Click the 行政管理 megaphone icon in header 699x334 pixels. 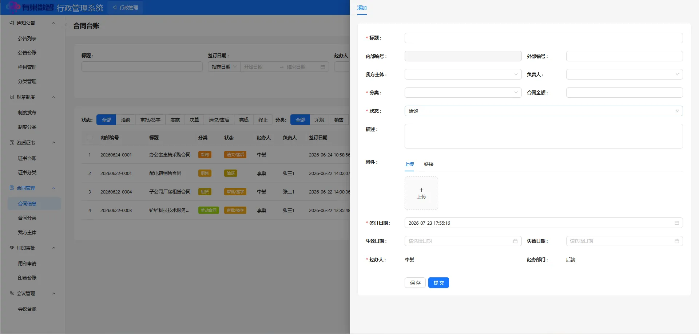(115, 8)
